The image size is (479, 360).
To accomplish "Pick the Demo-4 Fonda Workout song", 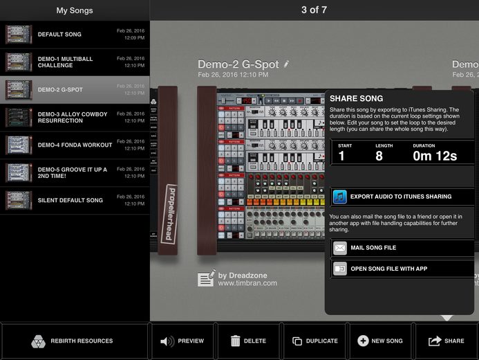I will [x=75, y=145].
